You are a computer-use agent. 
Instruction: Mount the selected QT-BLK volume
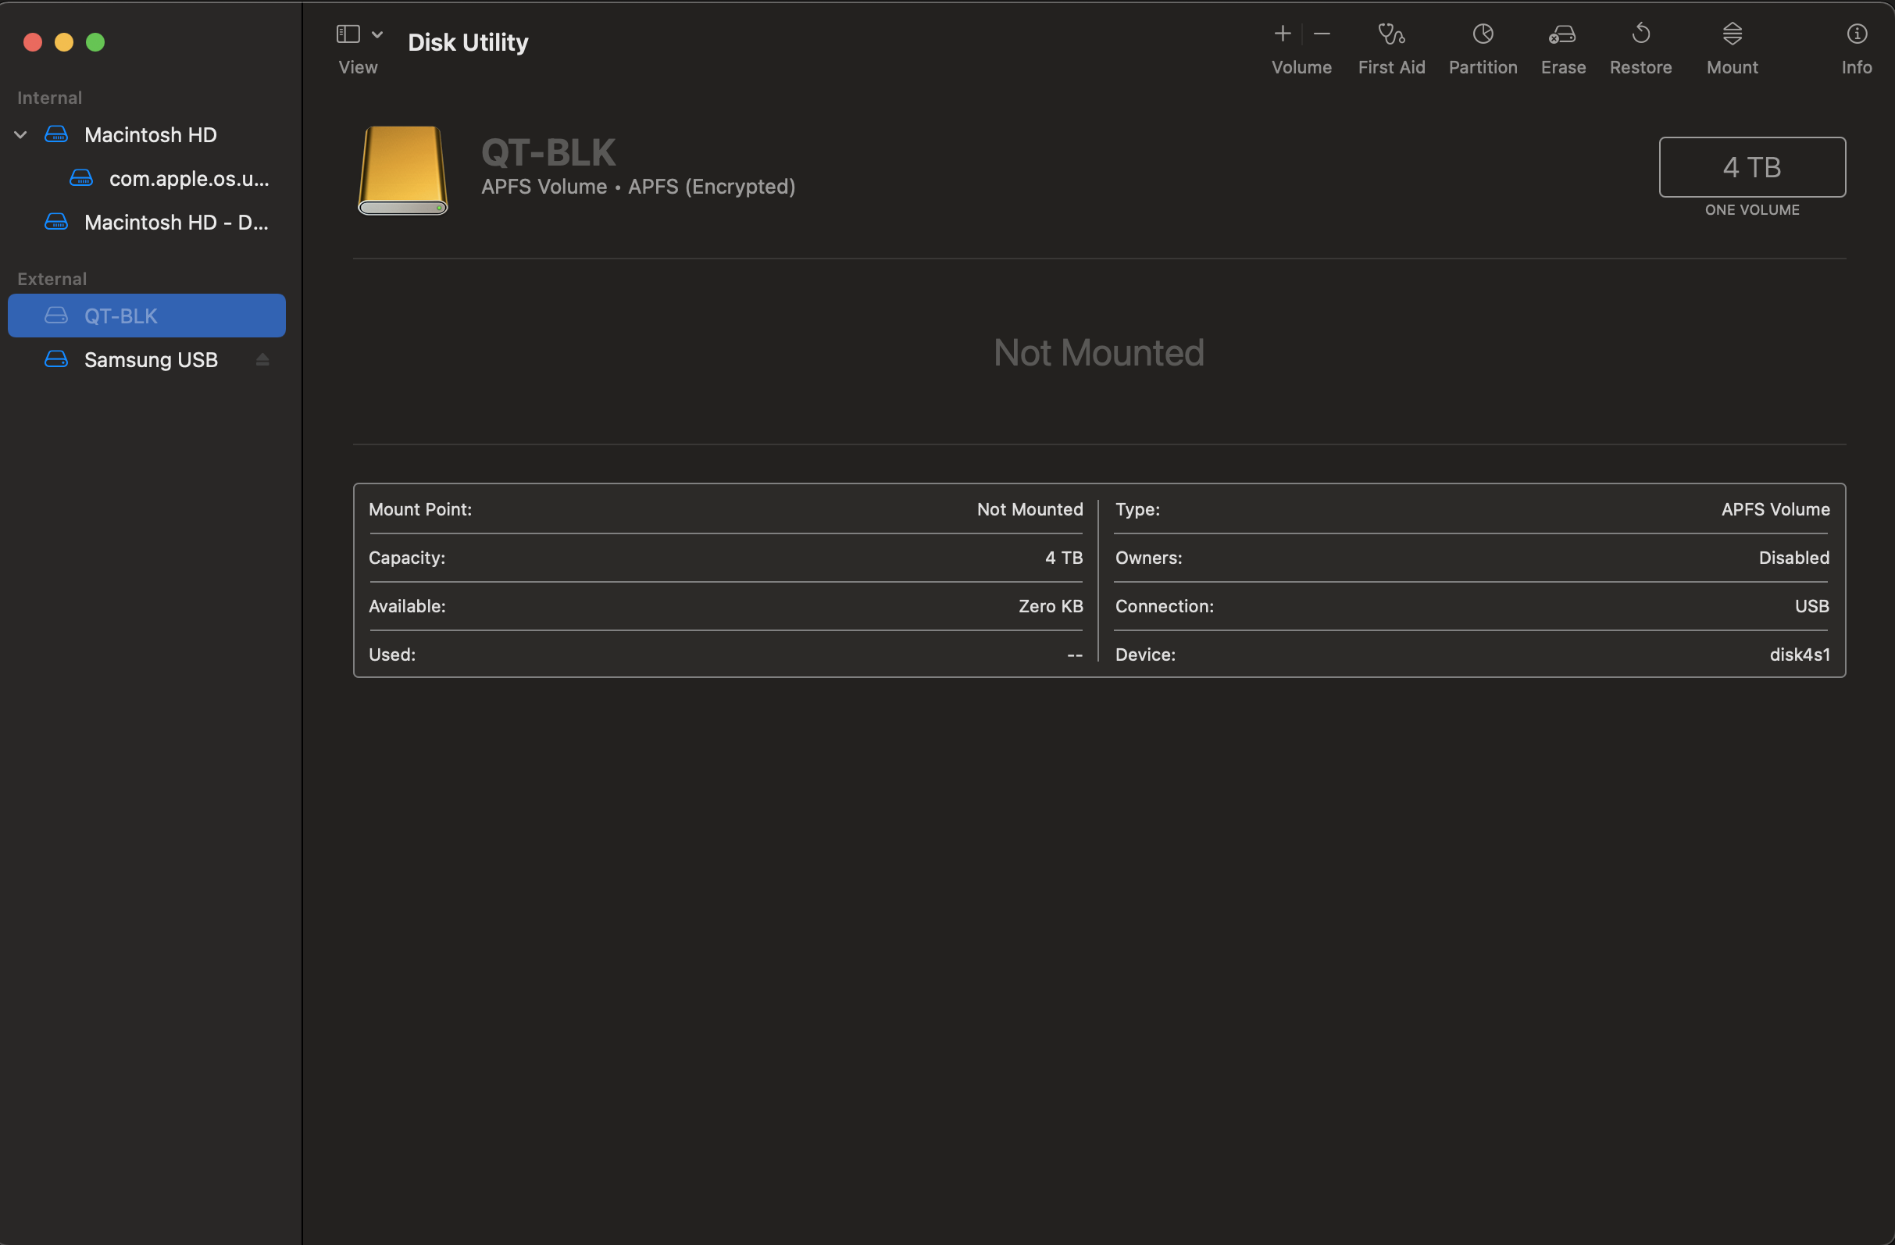click(x=1732, y=34)
